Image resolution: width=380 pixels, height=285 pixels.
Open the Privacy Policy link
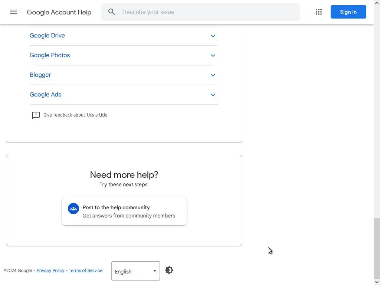(x=50, y=271)
